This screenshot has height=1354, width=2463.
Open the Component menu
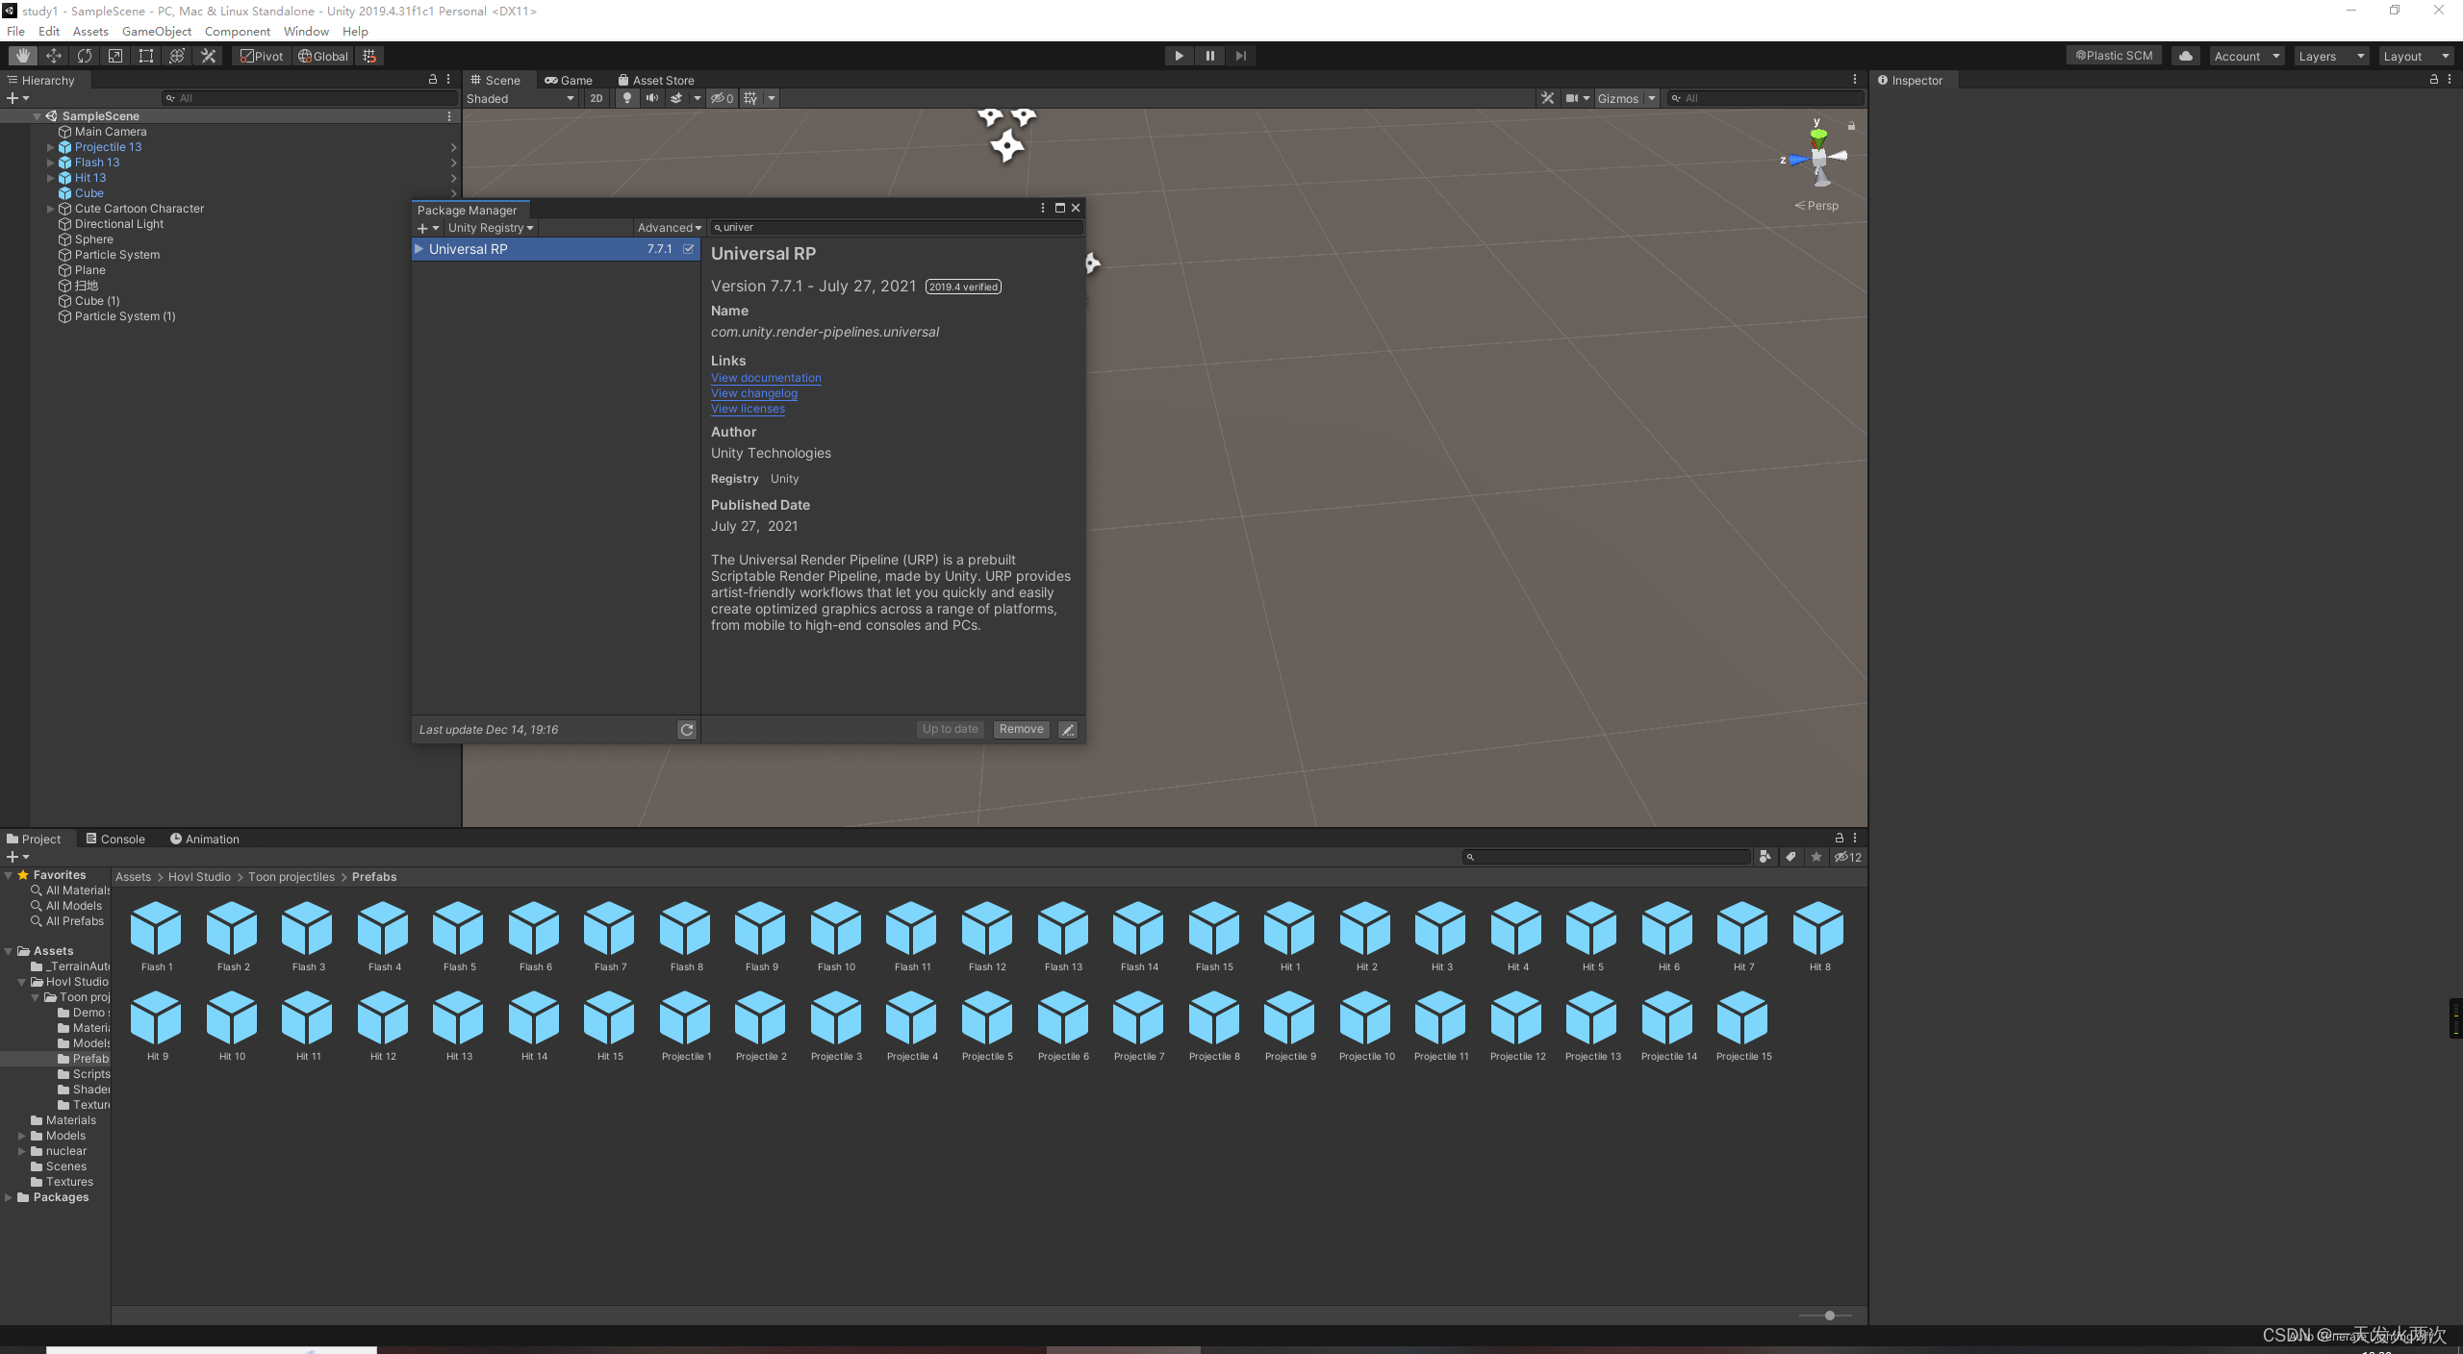(x=238, y=31)
